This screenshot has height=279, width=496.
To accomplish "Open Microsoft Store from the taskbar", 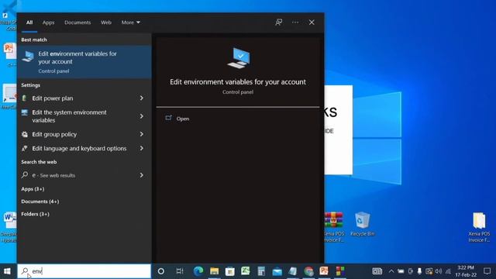I will [x=230, y=271].
